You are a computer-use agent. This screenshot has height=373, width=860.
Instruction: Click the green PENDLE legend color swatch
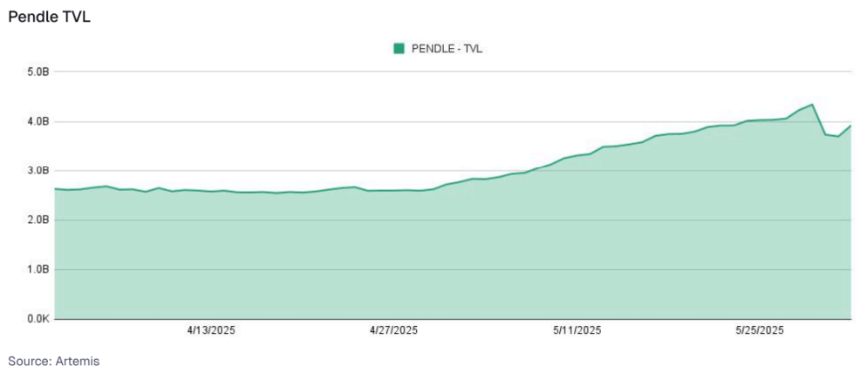[x=399, y=49]
